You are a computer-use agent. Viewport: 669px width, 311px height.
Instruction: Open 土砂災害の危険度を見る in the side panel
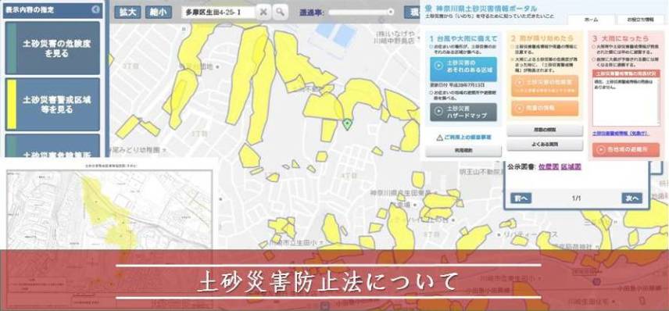52,48
